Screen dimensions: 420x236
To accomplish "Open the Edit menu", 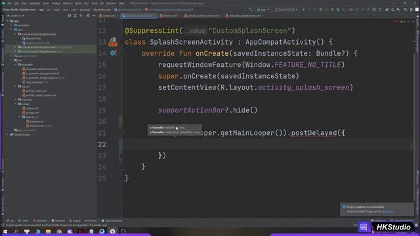I will (16, 3).
